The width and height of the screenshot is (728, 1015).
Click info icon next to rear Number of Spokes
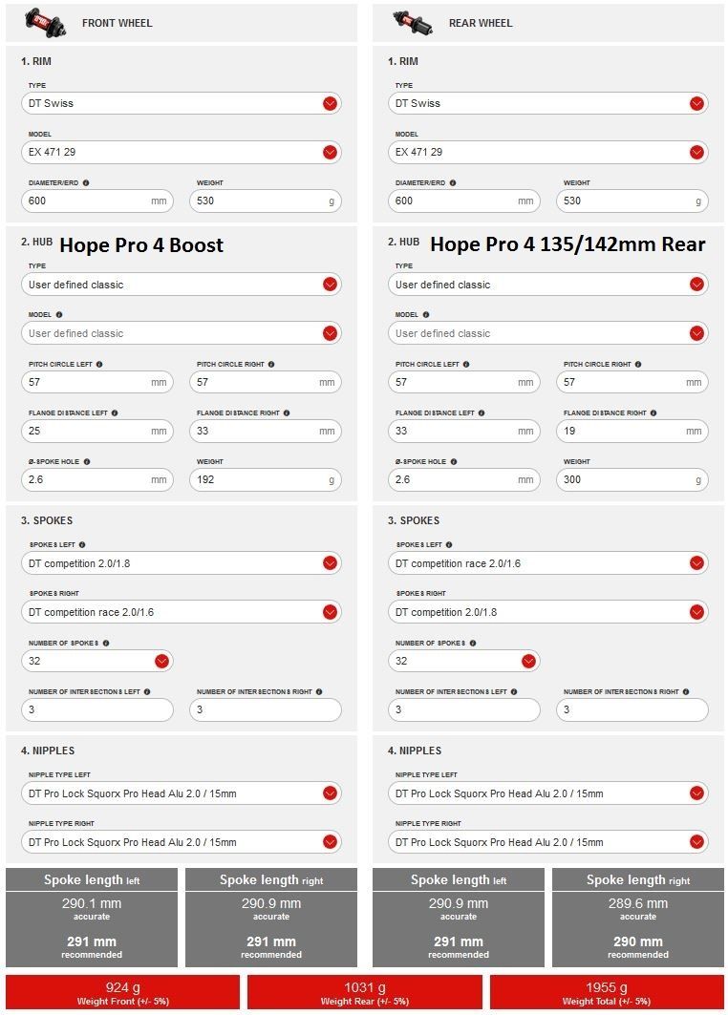[x=473, y=644]
